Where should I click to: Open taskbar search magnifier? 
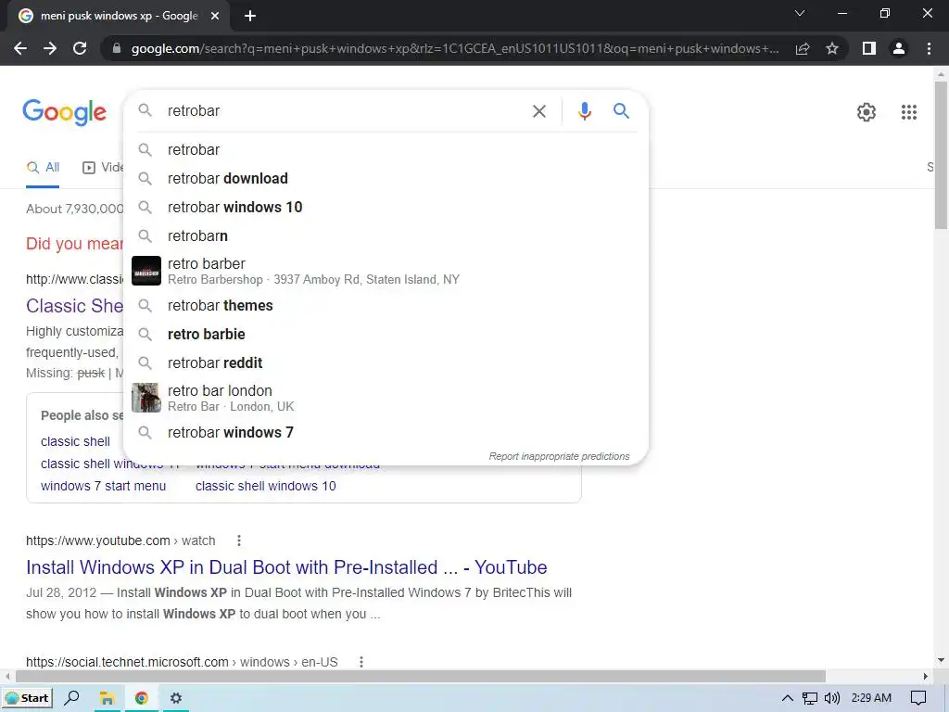click(x=71, y=698)
